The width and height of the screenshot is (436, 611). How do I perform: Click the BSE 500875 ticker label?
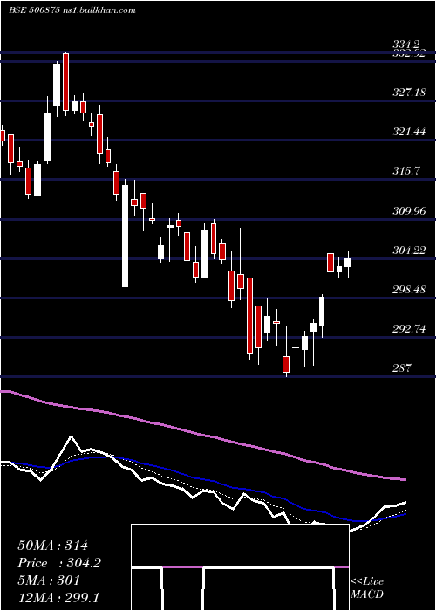pyautogui.click(x=34, y=10)
